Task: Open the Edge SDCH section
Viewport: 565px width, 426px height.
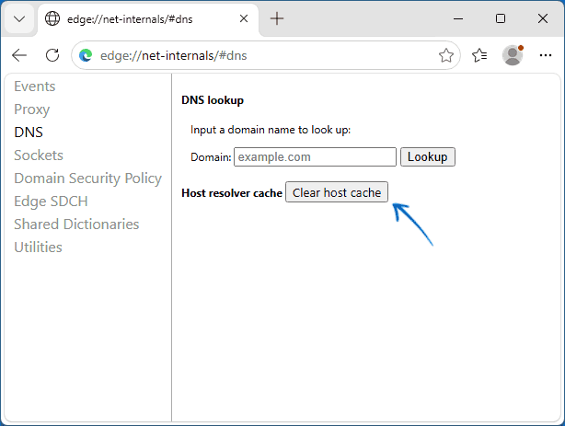Action: (x=51, y=201)
